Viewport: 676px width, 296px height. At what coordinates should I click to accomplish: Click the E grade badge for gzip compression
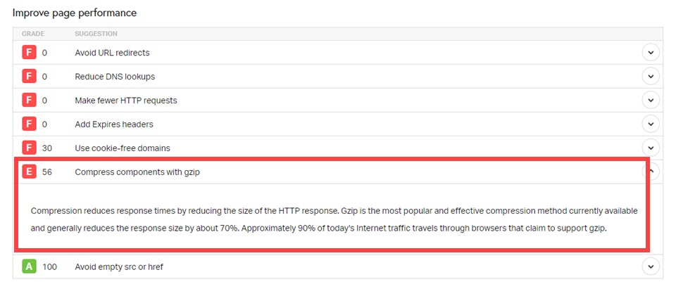click(29, 172)
